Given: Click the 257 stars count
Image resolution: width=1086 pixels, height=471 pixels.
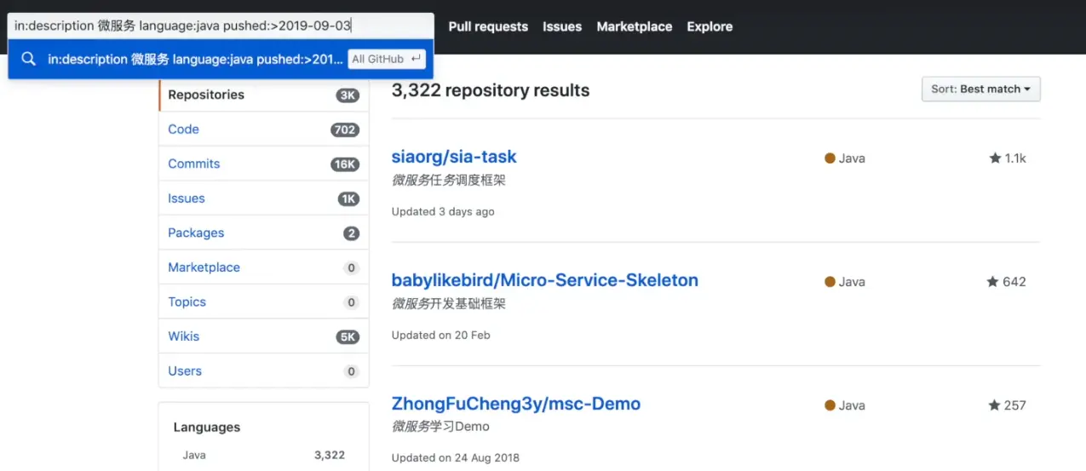Looking at the screenshot, I should (1015, 405).
